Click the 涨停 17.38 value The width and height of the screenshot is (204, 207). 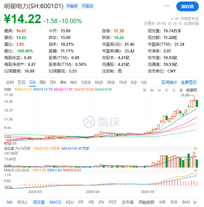point(119,31)
